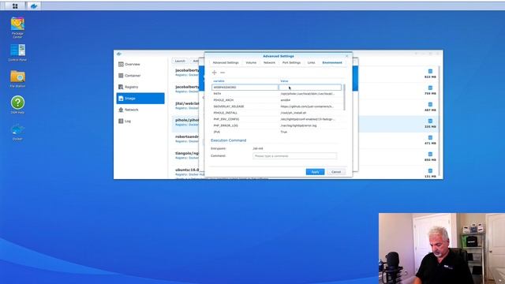
Task: Select the PATH variable row
Action: pyautogui.click(x=277, y=94)
